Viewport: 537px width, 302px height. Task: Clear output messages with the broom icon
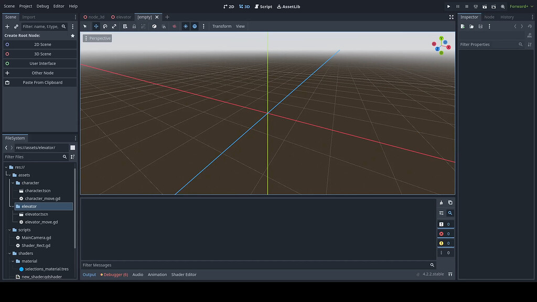[442, 202]
